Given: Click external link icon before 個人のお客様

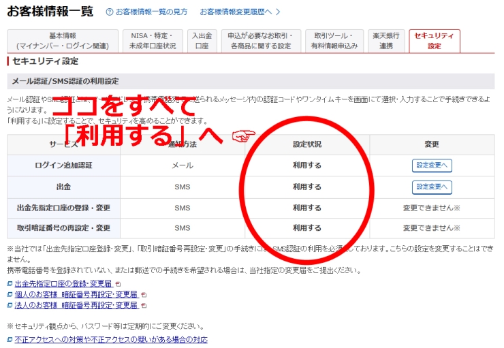Looking at the screenshot, I should coord(10,294).
